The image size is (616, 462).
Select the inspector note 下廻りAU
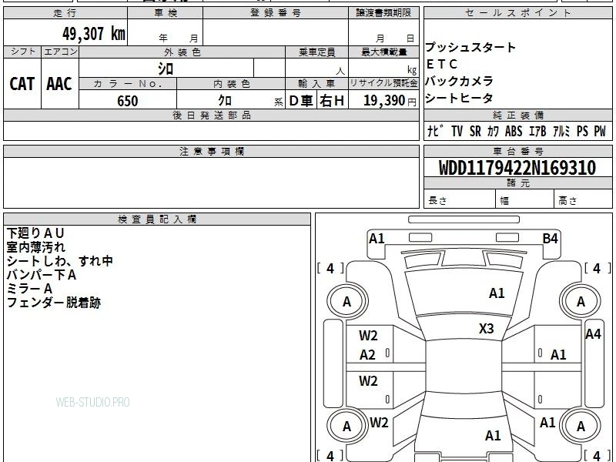(x=35, y=233)
